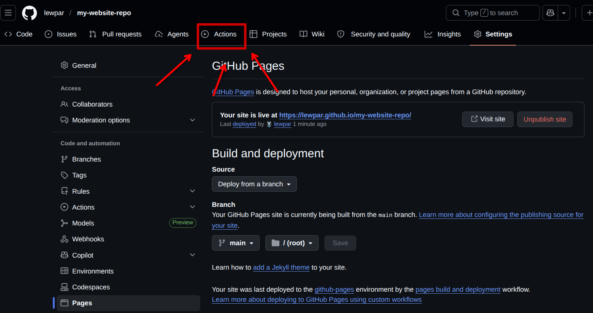Viewport: 593px width, 313px height.
Task: Open my-website-repo repository link
Action: pos(104,13)
